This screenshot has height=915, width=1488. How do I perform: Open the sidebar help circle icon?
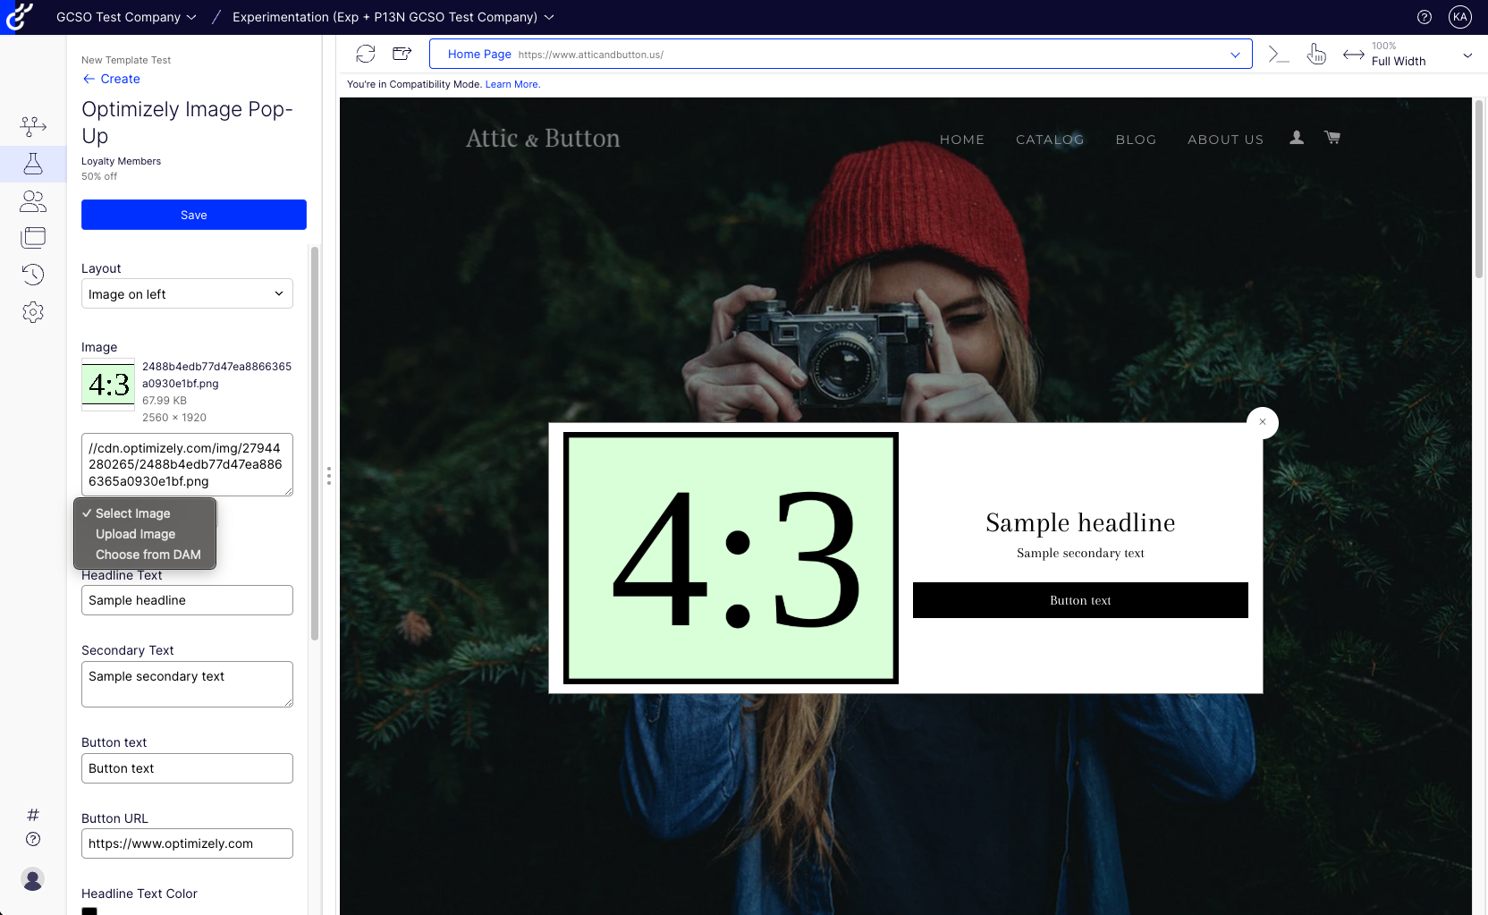pyautogui.click(x=33, y=839)
